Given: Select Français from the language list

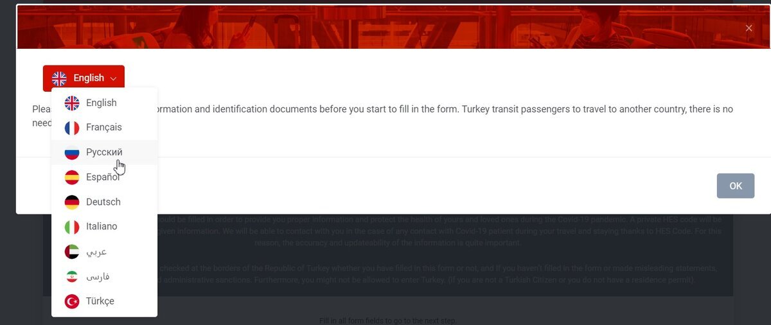Looking at the screenshot, I should tap(104, 128).
